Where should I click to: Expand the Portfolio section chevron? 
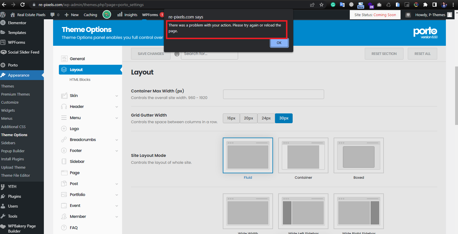coord(117,195)
